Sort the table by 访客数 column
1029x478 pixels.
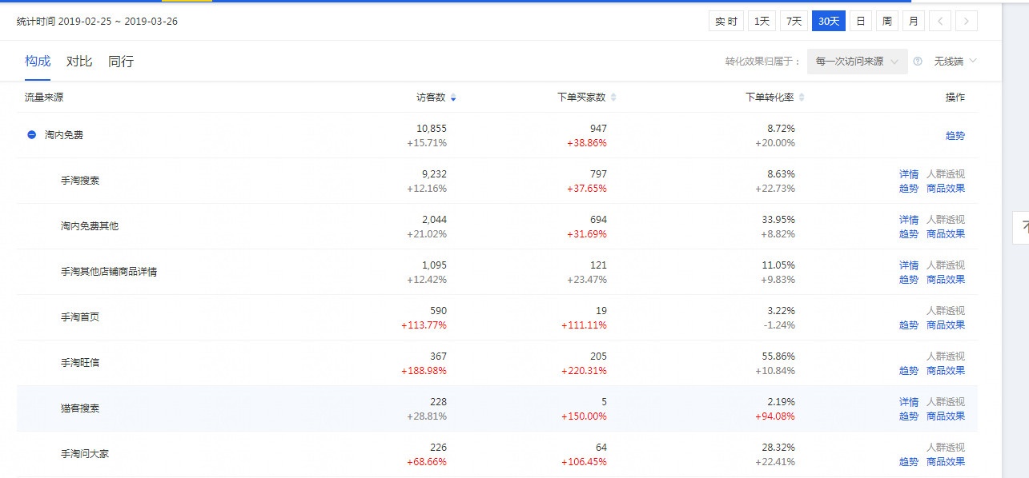pos(454,97)
